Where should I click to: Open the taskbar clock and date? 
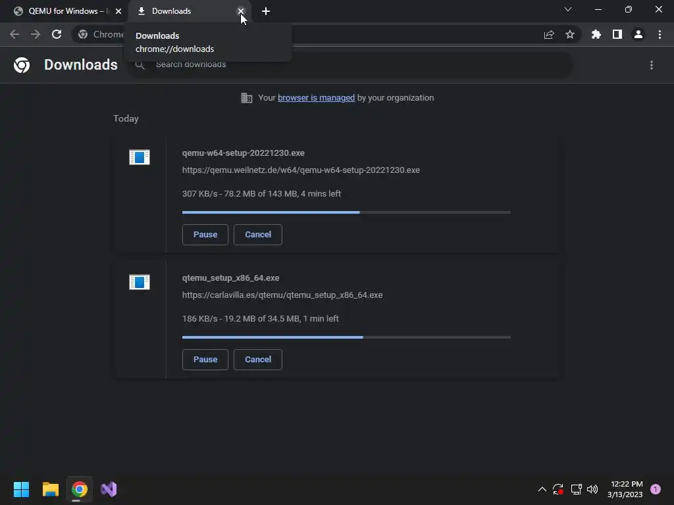pyautogui.click(x=625, y=489)
